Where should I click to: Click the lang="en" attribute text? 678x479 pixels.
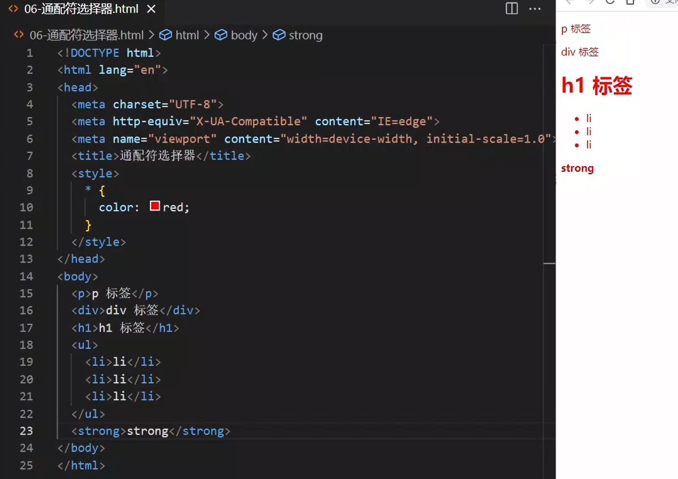(130, 70)
